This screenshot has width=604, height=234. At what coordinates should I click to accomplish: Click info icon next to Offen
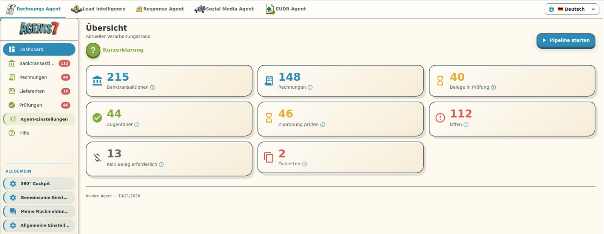[466, 125]
